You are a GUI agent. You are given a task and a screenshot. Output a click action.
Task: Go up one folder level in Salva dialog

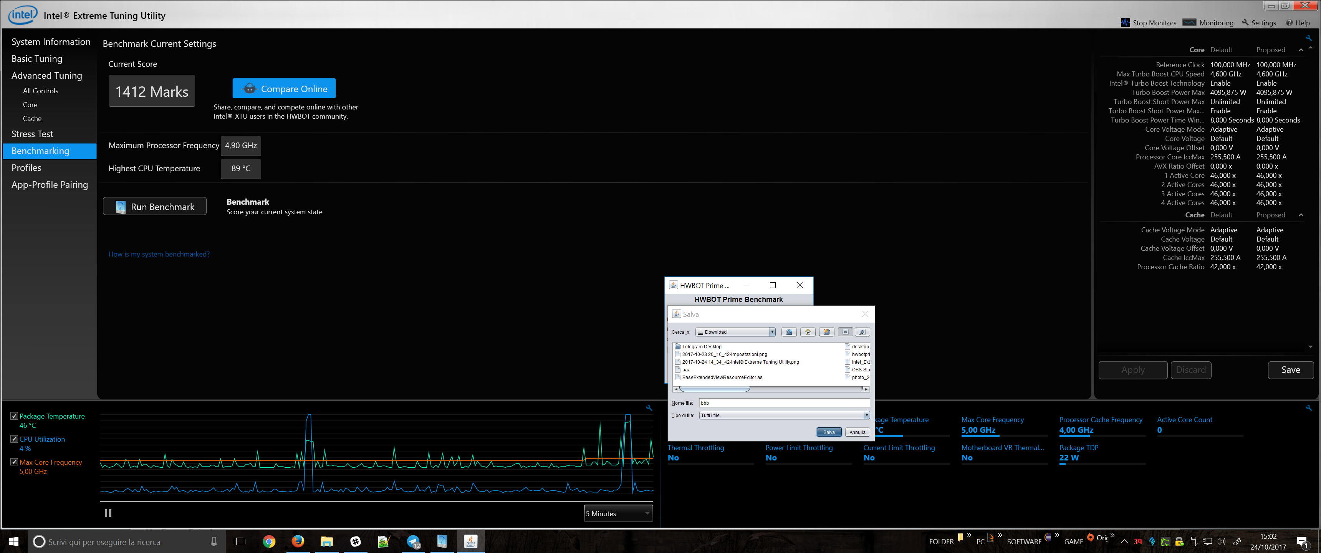tap(789, 332)
